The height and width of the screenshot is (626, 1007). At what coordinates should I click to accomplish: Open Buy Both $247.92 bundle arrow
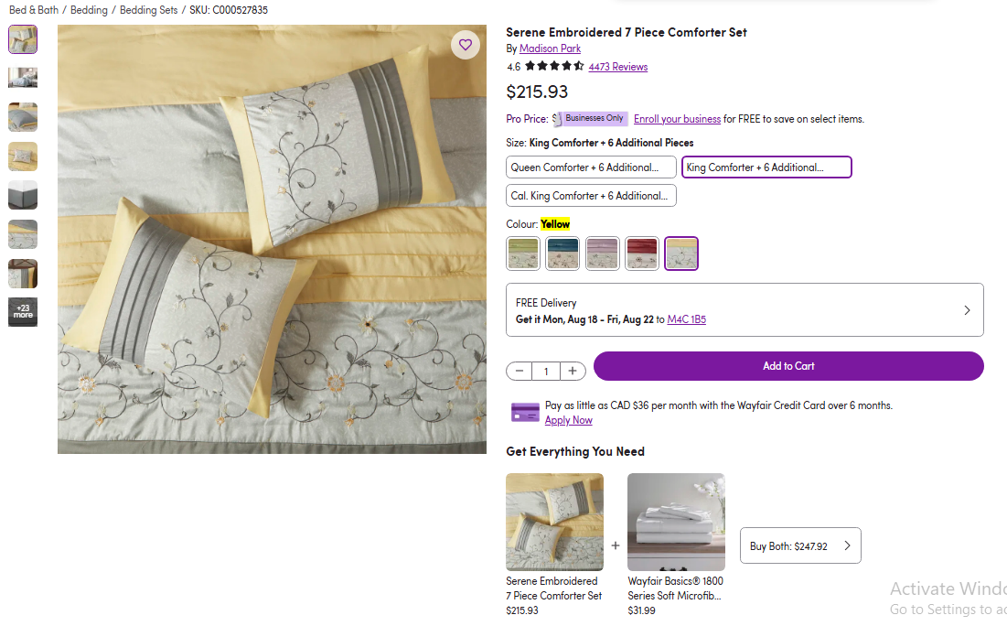coord(847,545)
